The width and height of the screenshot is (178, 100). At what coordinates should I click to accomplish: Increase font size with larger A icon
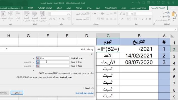pos(124,14)
